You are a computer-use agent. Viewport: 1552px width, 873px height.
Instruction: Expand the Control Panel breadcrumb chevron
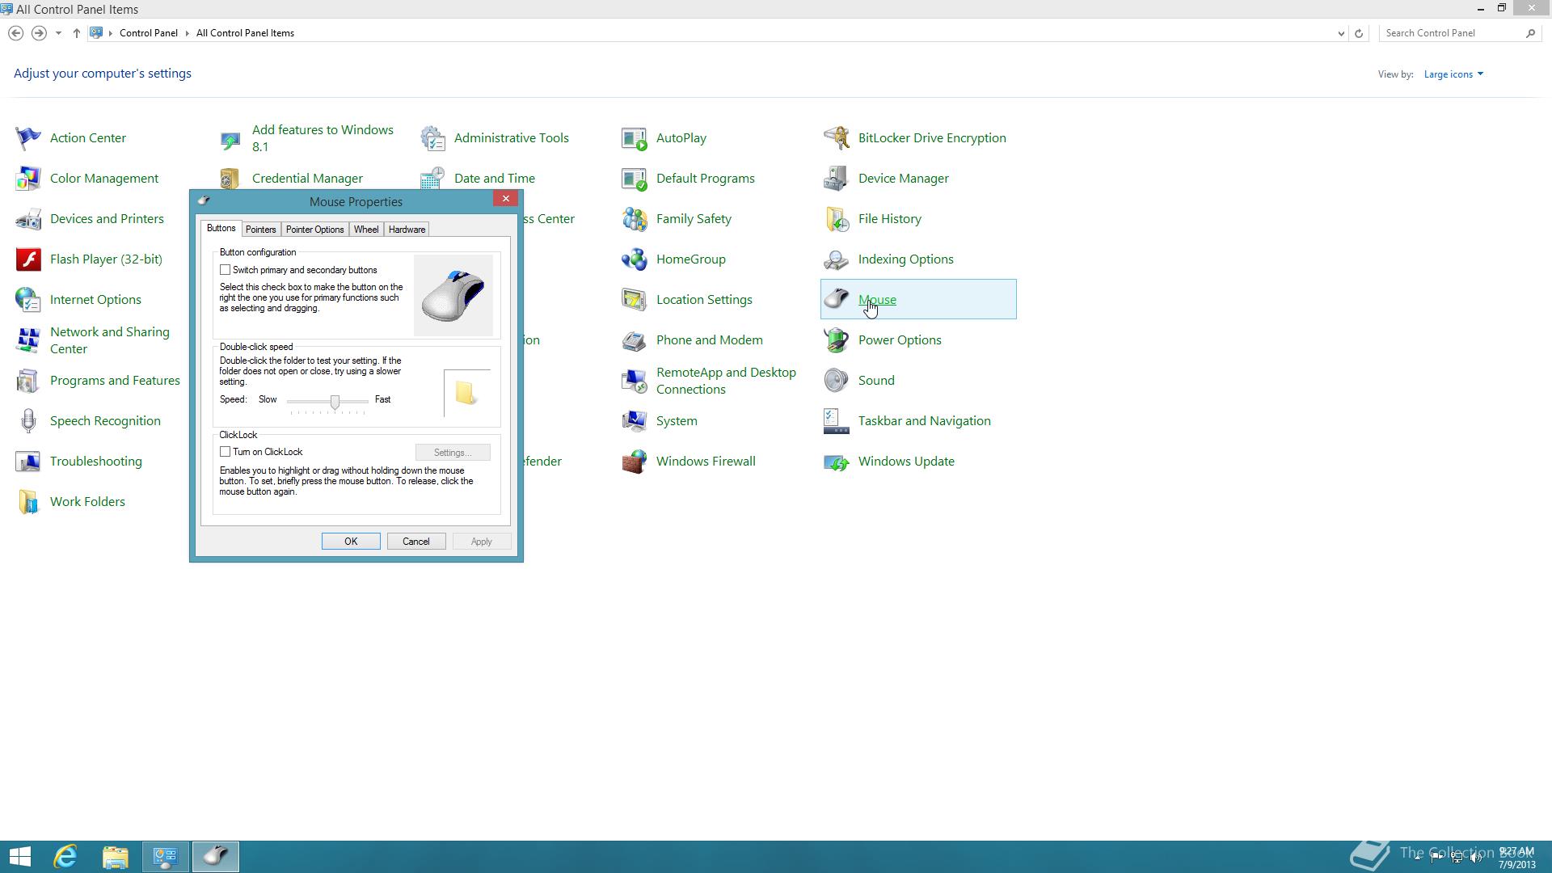pyautogui.click(x=187, y=33)
